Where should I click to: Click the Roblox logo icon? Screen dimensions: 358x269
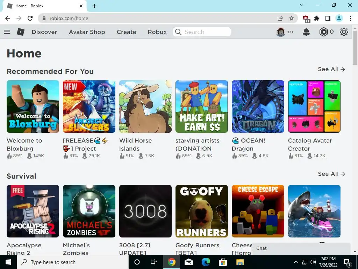[21, 32]
